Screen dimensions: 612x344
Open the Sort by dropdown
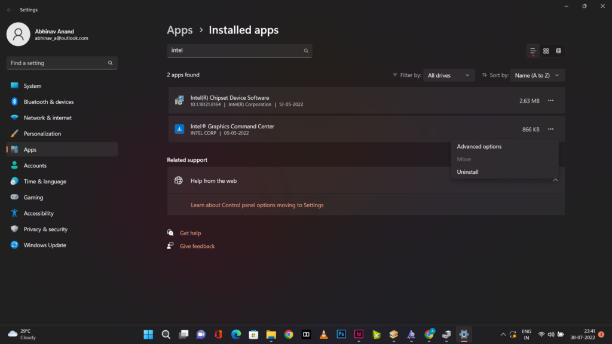point(537,75)
